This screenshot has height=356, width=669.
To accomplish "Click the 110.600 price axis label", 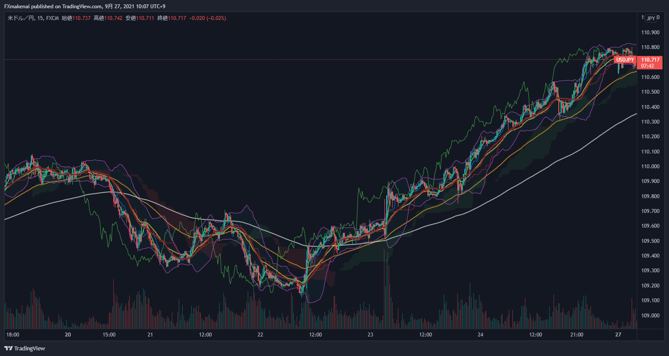I will (650, 77).
